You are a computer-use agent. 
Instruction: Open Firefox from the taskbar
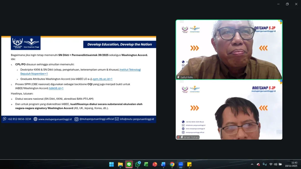pos(155,164)
